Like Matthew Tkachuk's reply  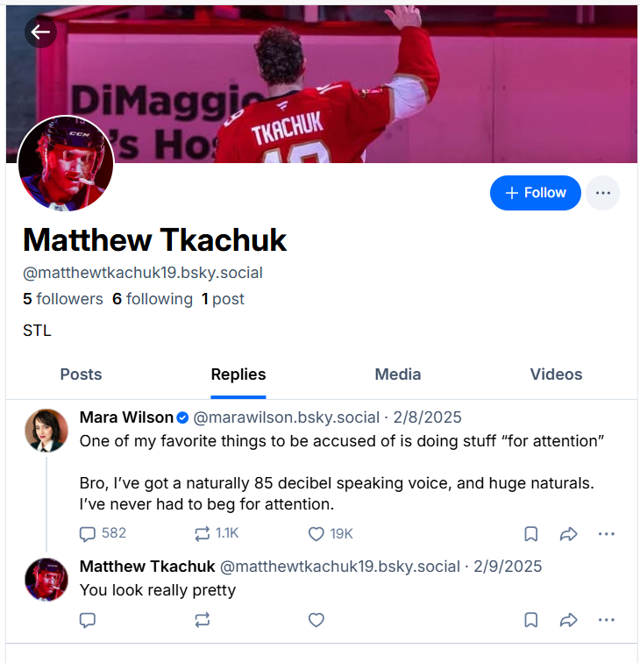pos(316,620)
